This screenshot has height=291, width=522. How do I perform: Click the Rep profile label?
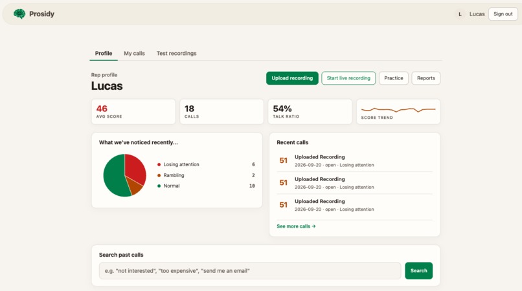[104, 75]
